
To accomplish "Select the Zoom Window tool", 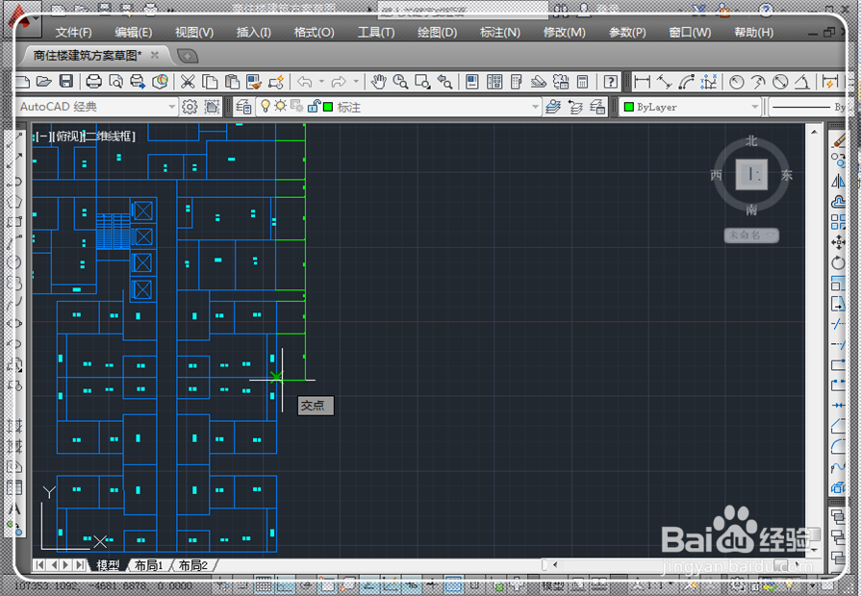I will 422,83.
